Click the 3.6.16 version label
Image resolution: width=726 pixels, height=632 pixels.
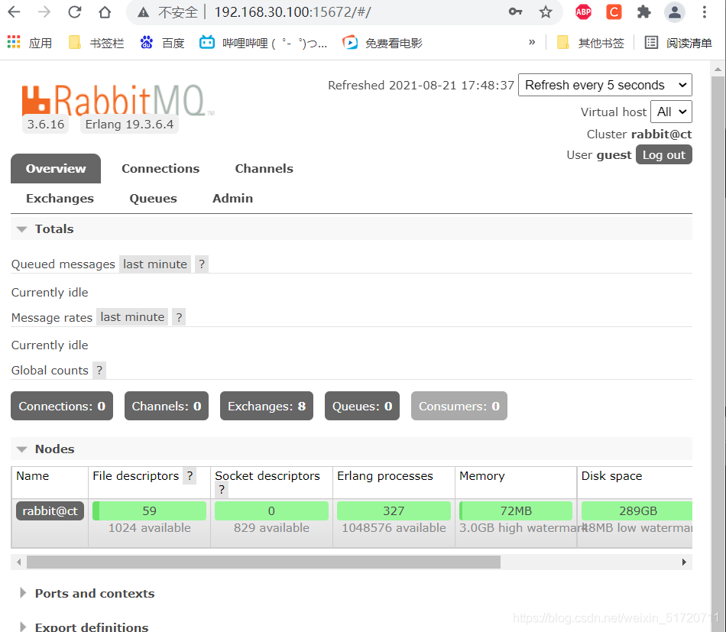pyautogui.click(x=45, y=124)
